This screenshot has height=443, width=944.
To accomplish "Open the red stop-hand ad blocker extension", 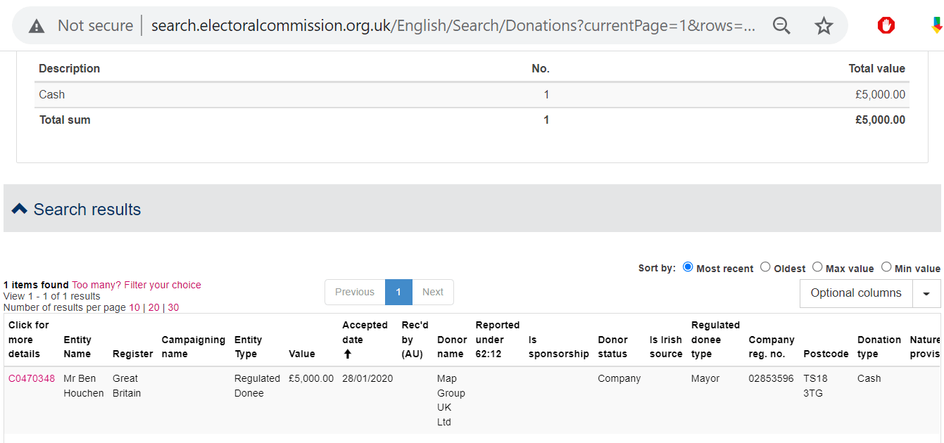I will 886,26.
